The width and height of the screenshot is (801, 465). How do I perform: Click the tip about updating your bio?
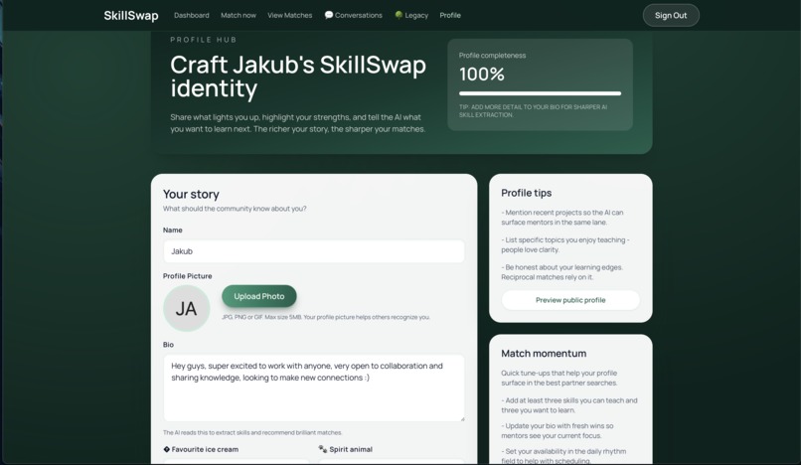[x=558, y=431]
